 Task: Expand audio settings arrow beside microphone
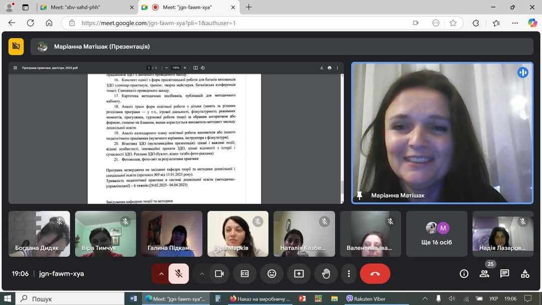pos(161,274)
